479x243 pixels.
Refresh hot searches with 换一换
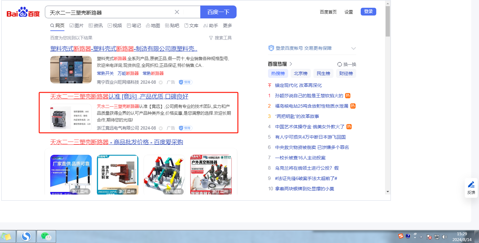(346, 64)
